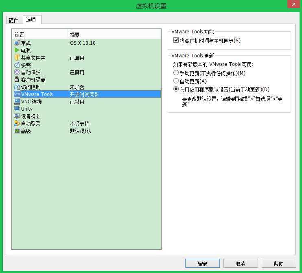Image resolution: width=302 pixels, height=273 pixels.
Task: Select the 常规 row label
Action: [26, 43]
